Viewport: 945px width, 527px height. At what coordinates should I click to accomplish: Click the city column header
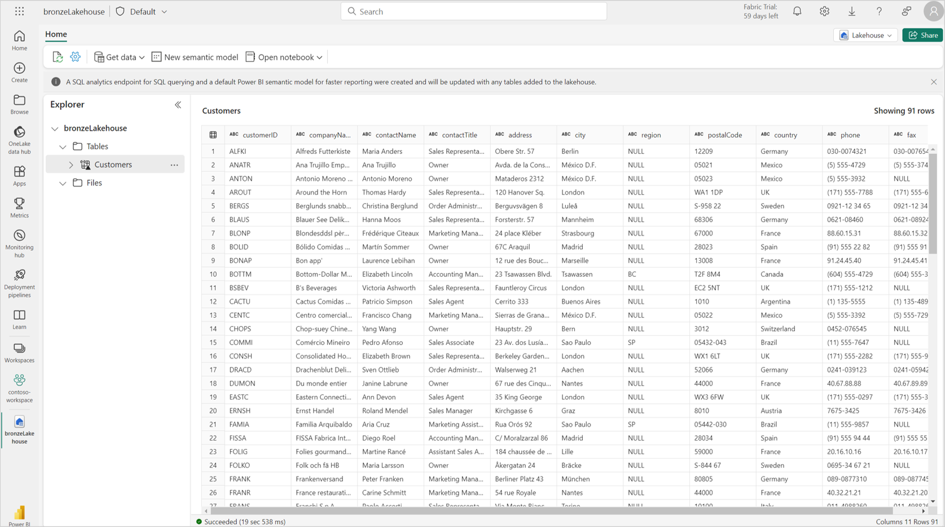590,135
